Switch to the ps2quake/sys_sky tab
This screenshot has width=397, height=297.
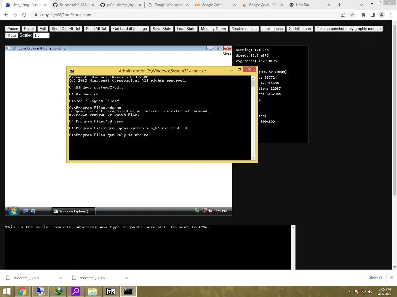tap(121, 5)
